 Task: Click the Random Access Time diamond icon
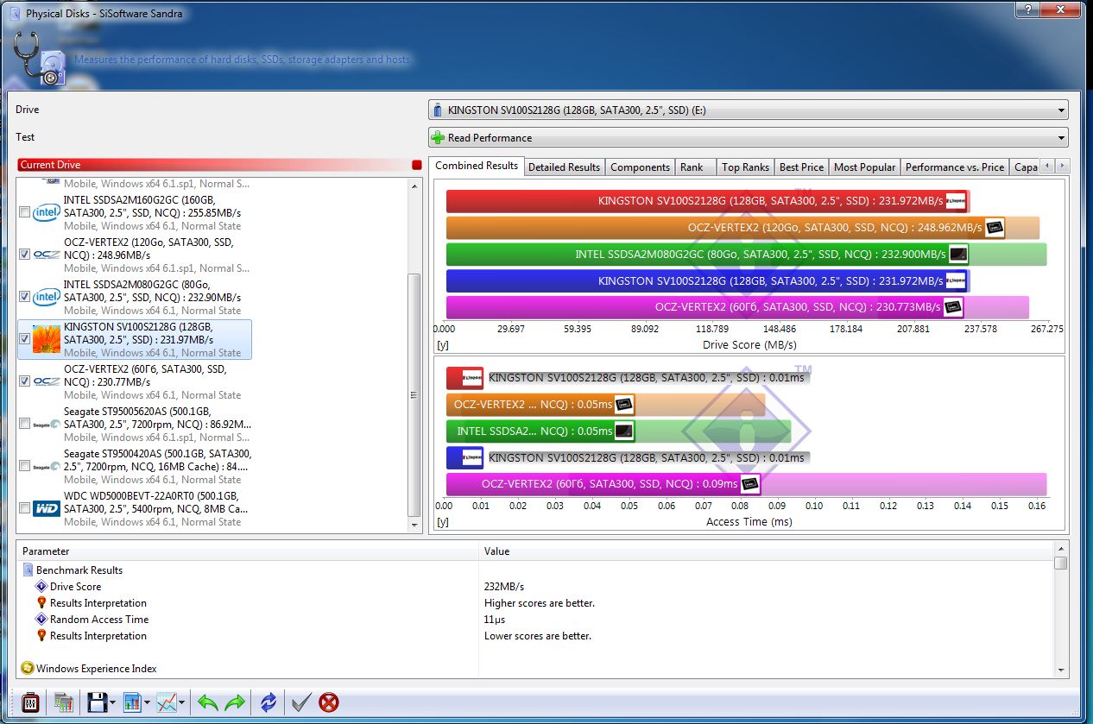41,619
